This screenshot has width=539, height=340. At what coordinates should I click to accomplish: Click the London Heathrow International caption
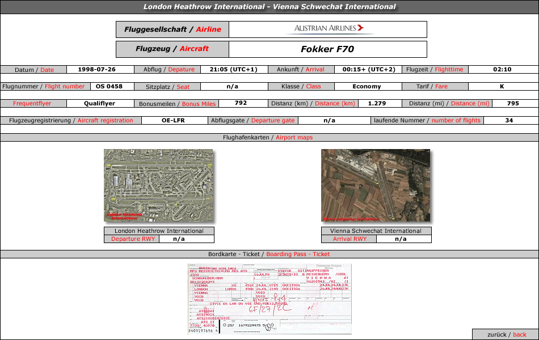tap(159, 231)
